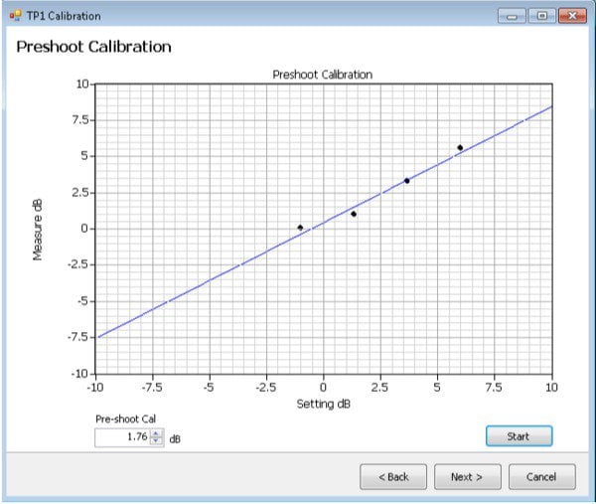596x504 pixels.
Task: Decrease Pre-shoot Cal with the down arrow
Action: pos(156,441)
